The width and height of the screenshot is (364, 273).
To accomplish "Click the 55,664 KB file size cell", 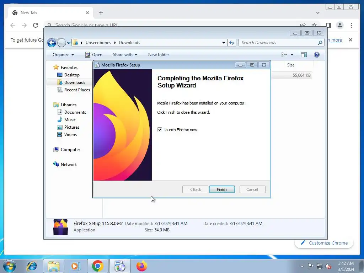I will (x=301, y=75).
